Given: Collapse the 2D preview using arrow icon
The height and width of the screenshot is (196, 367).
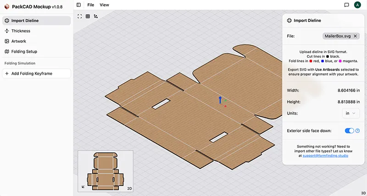Looking at the screenshot, I should click(83, 186).
